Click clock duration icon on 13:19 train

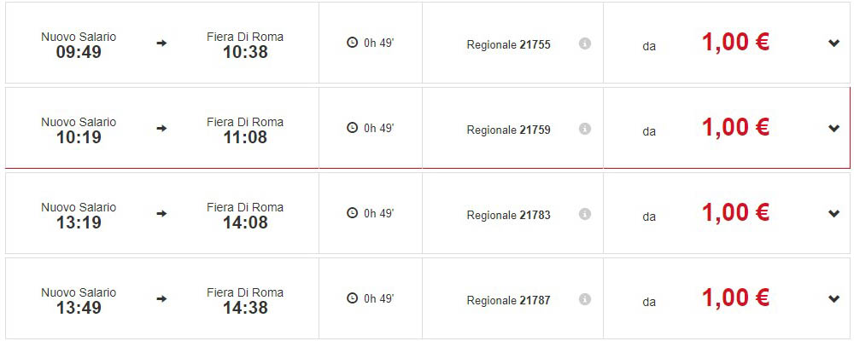[353, 213]
